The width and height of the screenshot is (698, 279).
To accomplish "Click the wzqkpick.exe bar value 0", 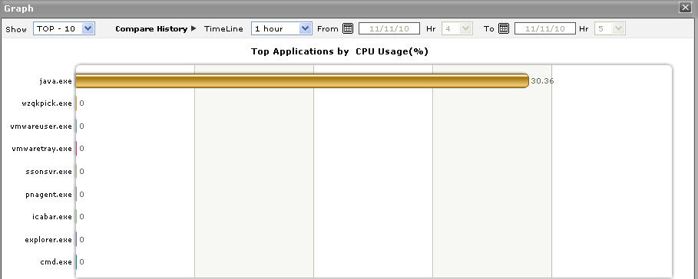I will pyautogui.click(x=82, y=103).
